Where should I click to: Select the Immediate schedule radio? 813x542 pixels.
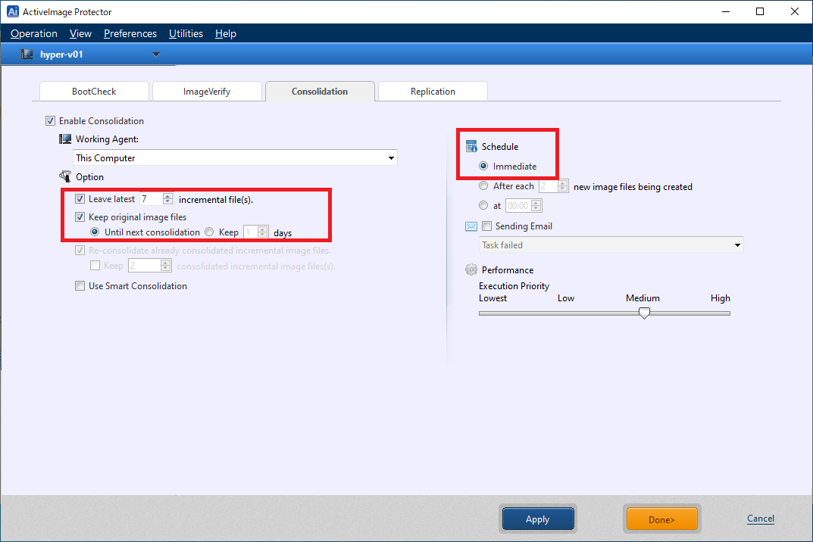point(483,167)
